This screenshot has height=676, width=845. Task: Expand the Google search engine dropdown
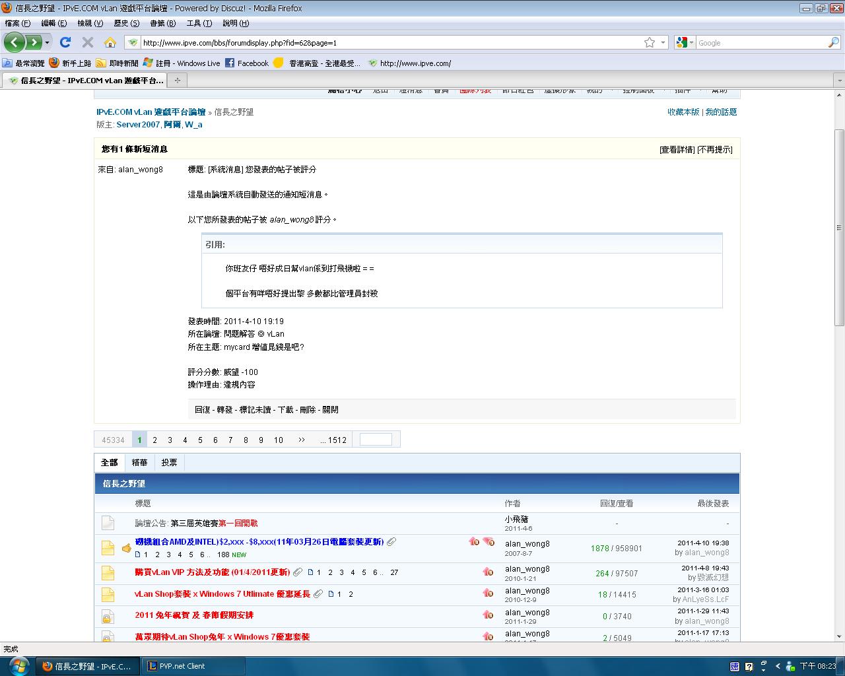tap(685, 42)
